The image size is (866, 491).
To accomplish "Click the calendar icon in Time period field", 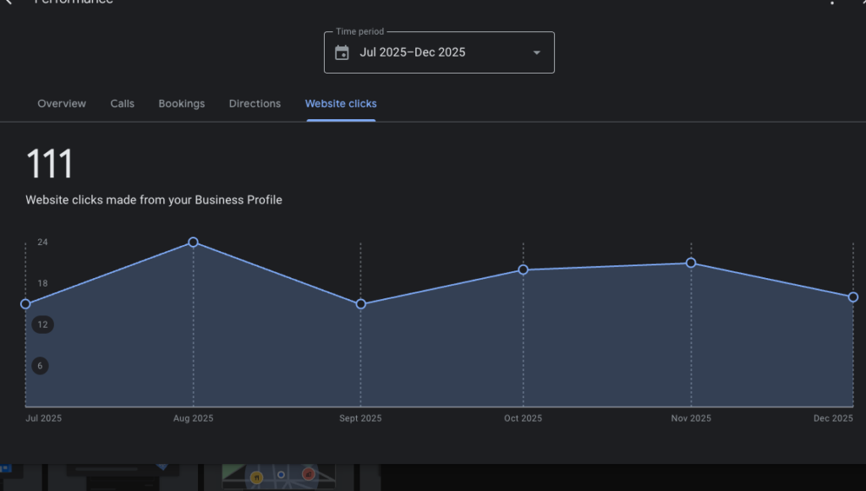I will [x=342, y=52].
